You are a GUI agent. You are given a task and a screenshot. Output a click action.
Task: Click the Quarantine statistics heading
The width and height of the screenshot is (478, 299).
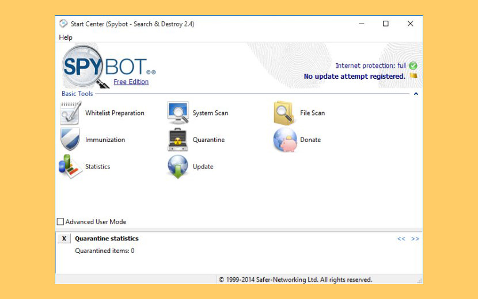pyautogui.click(x=107, y=239)
